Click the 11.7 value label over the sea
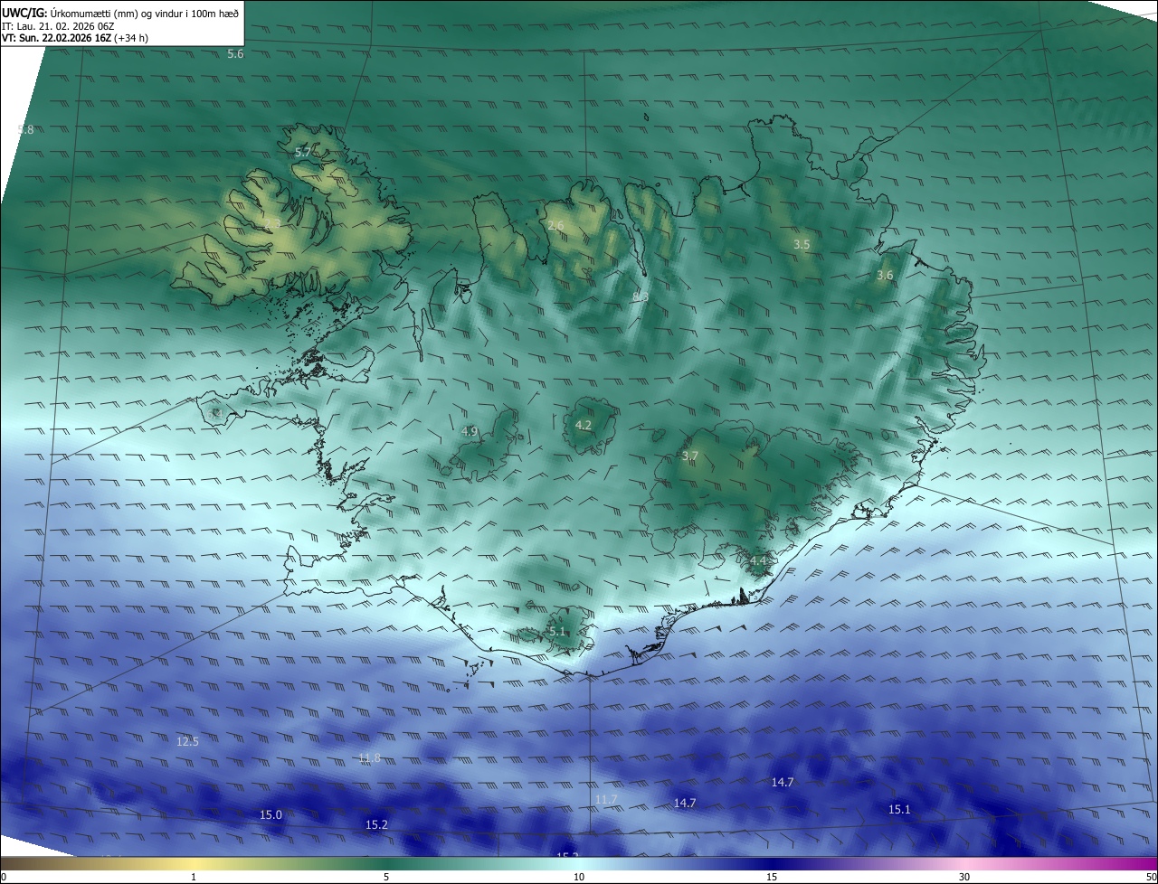The width and height of the screenshot is (1158, 884). (606, 799)
